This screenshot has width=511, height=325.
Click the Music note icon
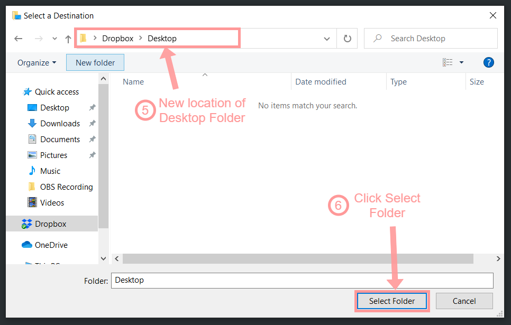click(32, 171)
